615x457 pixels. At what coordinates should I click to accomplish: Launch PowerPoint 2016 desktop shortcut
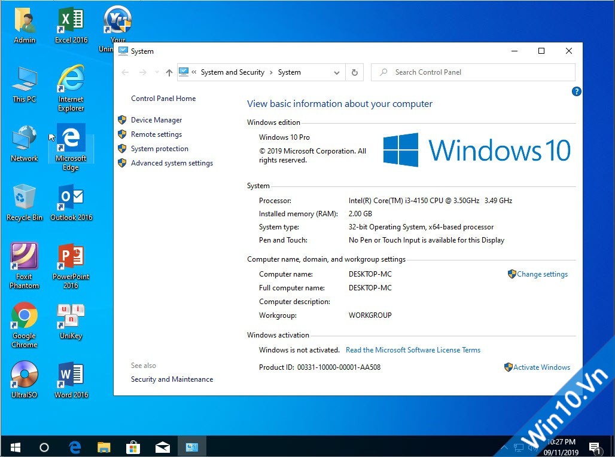coord(71,266)
